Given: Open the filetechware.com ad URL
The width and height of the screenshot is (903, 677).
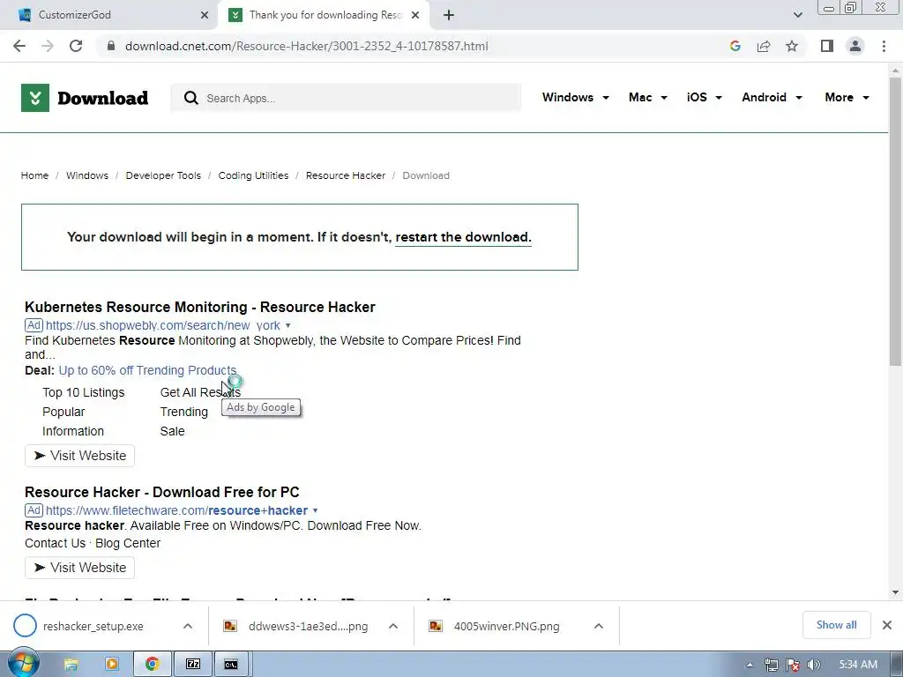Looking at the screenshot, I should tap(176, 510).
